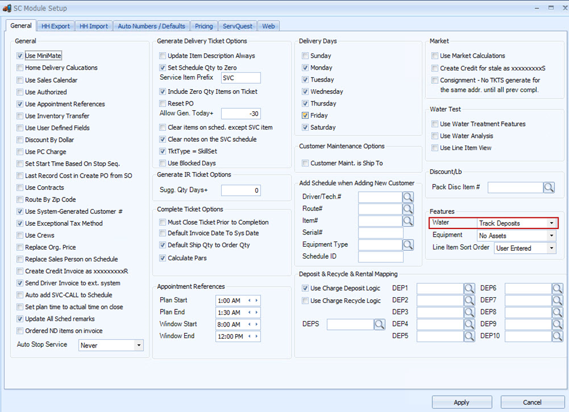Viewport: 569px width, 412px height.
Task: Click the DEP8 lookup magnifier icon
Action: [x=557, y=312]
